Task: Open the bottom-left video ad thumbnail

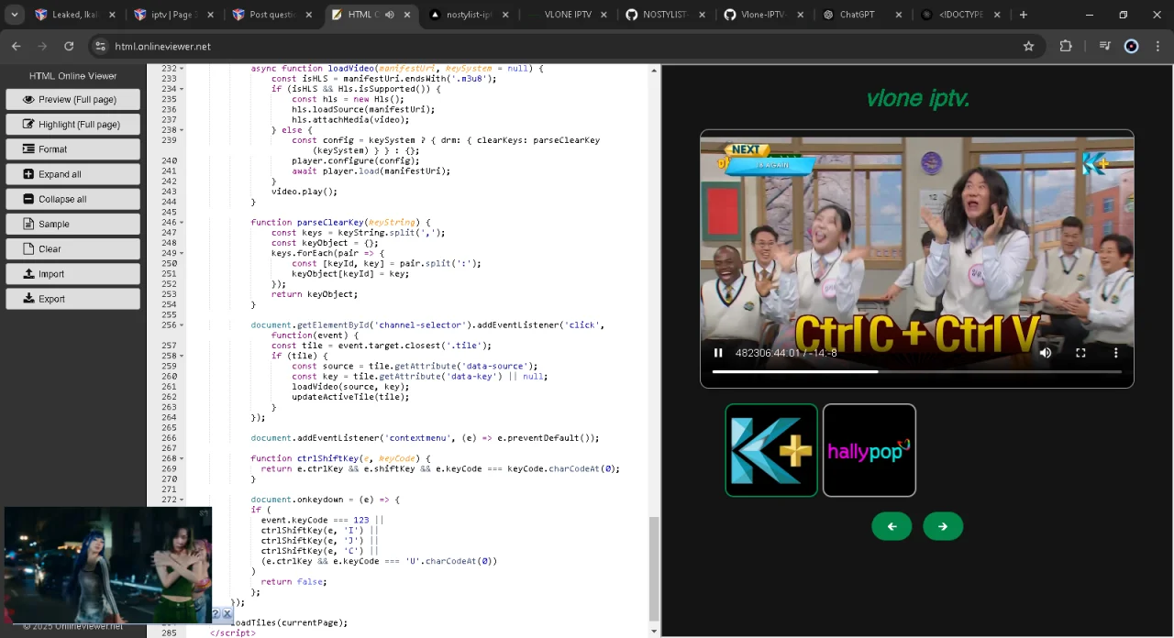Action: [x=107, y=565]
